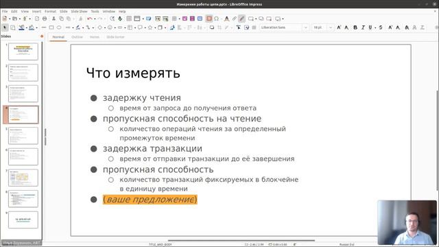This screenshot has height=247, width=439.
Task: Select the Rectangle drawing tool
Action: click(51, 27)
